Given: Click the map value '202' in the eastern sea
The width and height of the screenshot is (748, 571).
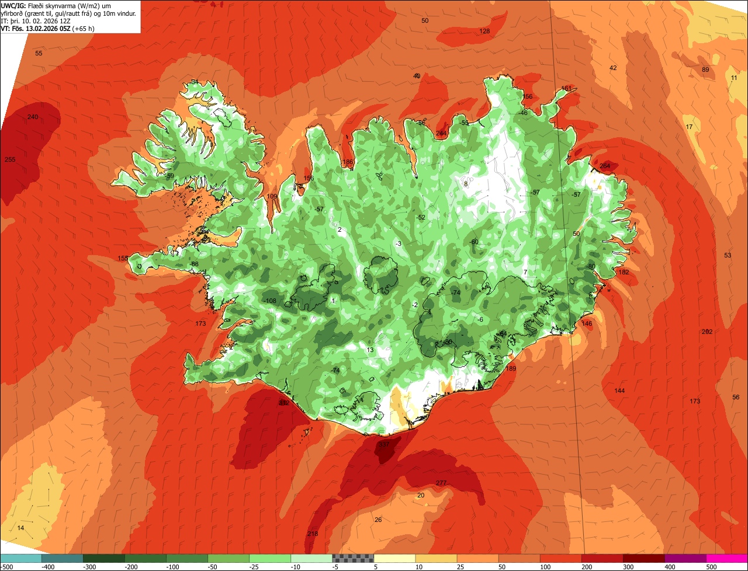Looking at the screenshot, I should click(x=707, y=332).
